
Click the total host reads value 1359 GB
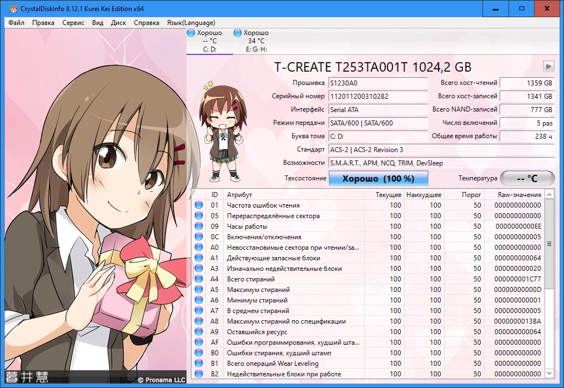pyautogui.click(x=527, y=83)
